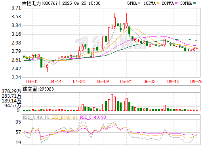206x145 pixels.
Task: Click the 2.98 price axis label
Action: point(16,43)
